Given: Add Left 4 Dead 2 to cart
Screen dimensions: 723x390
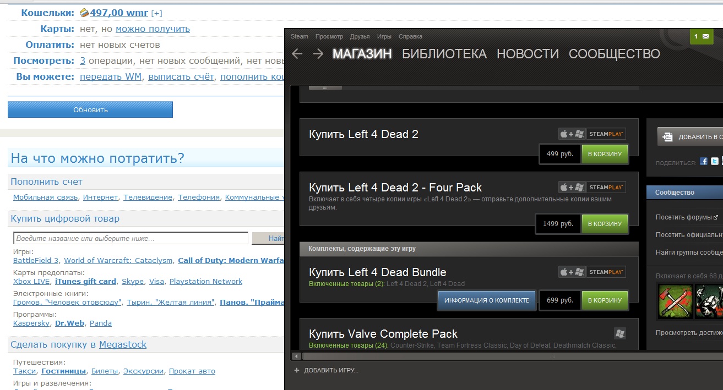Looking at the screenshot, I should [605, 154].
